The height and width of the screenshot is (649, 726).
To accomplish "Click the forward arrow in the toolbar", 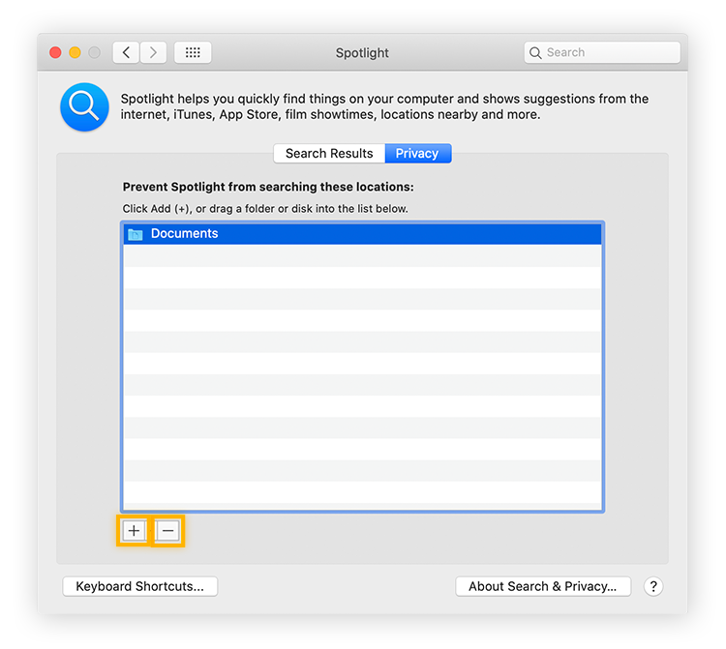I will pyautogui.click(x=153, y=52).
